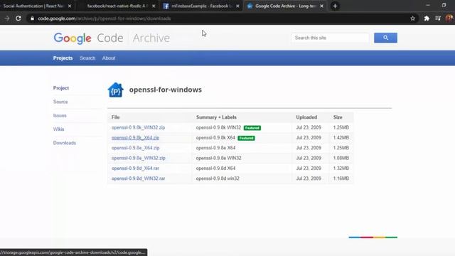Switch to rnFirebaseExample Facebook tab
Image resolution: width=455 pixels, height=256 pixels.
pyautogui.click(x=200, y=6)
